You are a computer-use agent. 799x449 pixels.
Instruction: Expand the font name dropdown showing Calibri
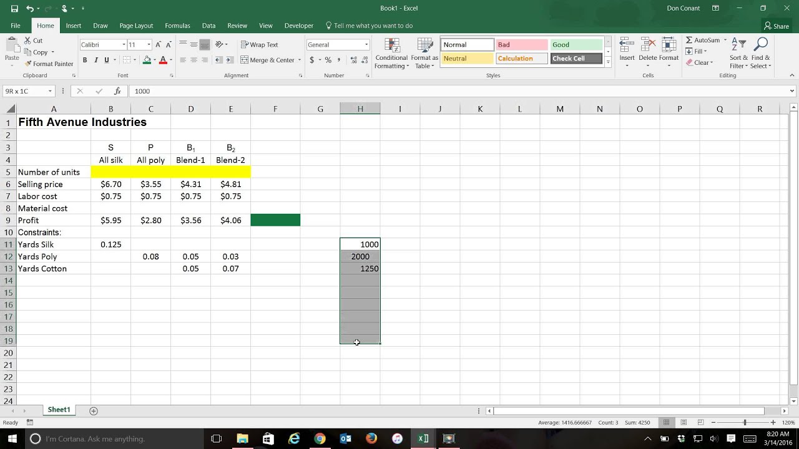[x=124, y=44]
